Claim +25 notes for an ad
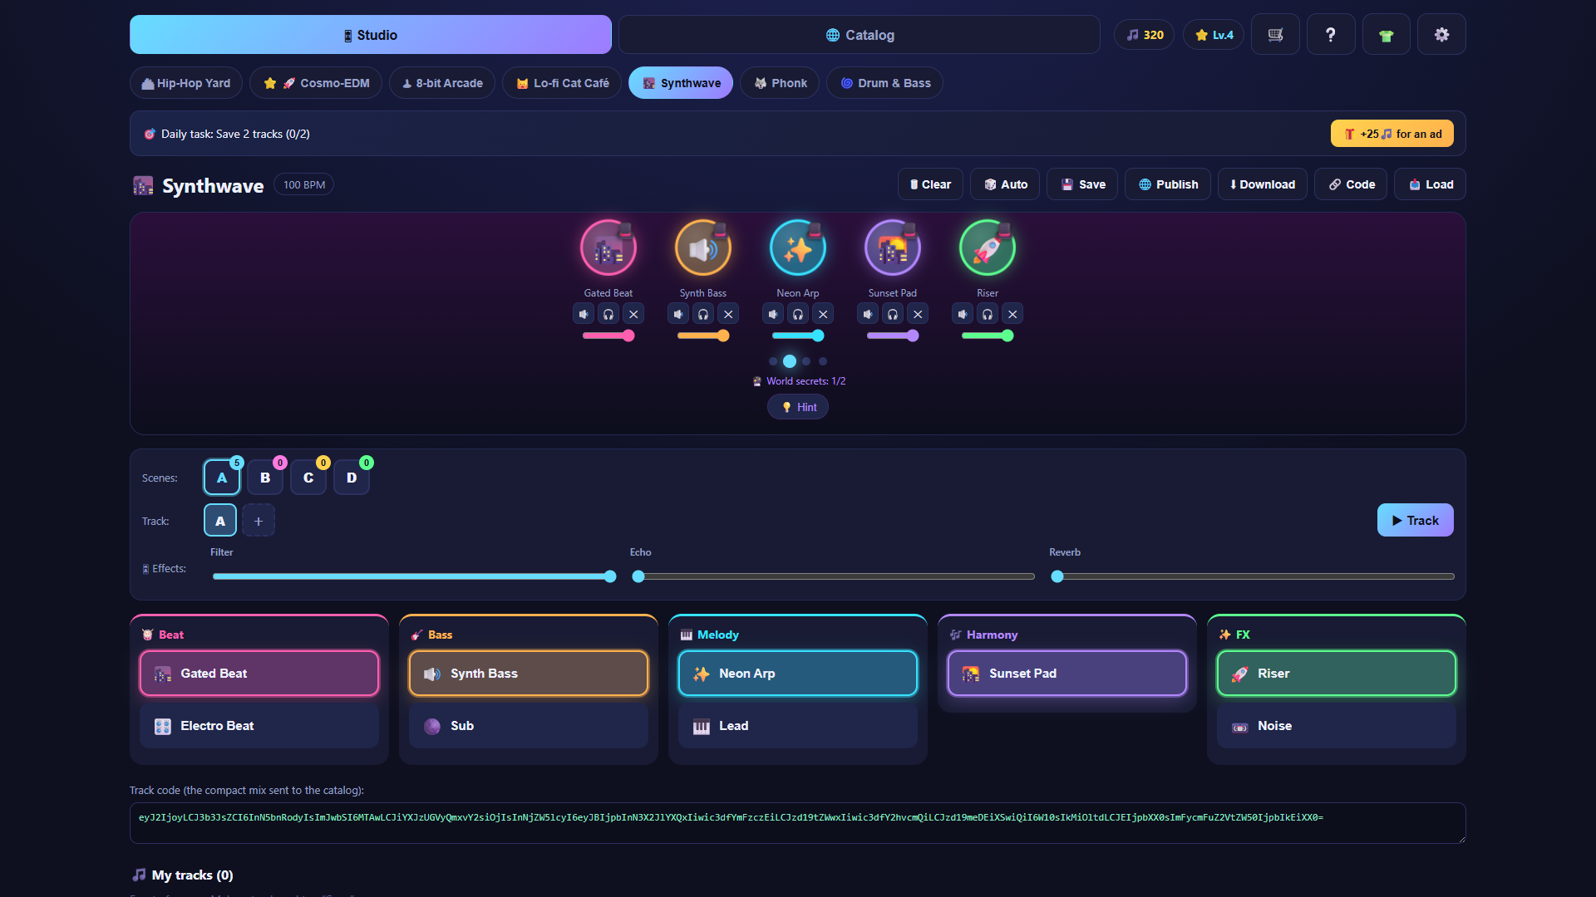The image size is (1596, 897). [x=1392, y=134]
